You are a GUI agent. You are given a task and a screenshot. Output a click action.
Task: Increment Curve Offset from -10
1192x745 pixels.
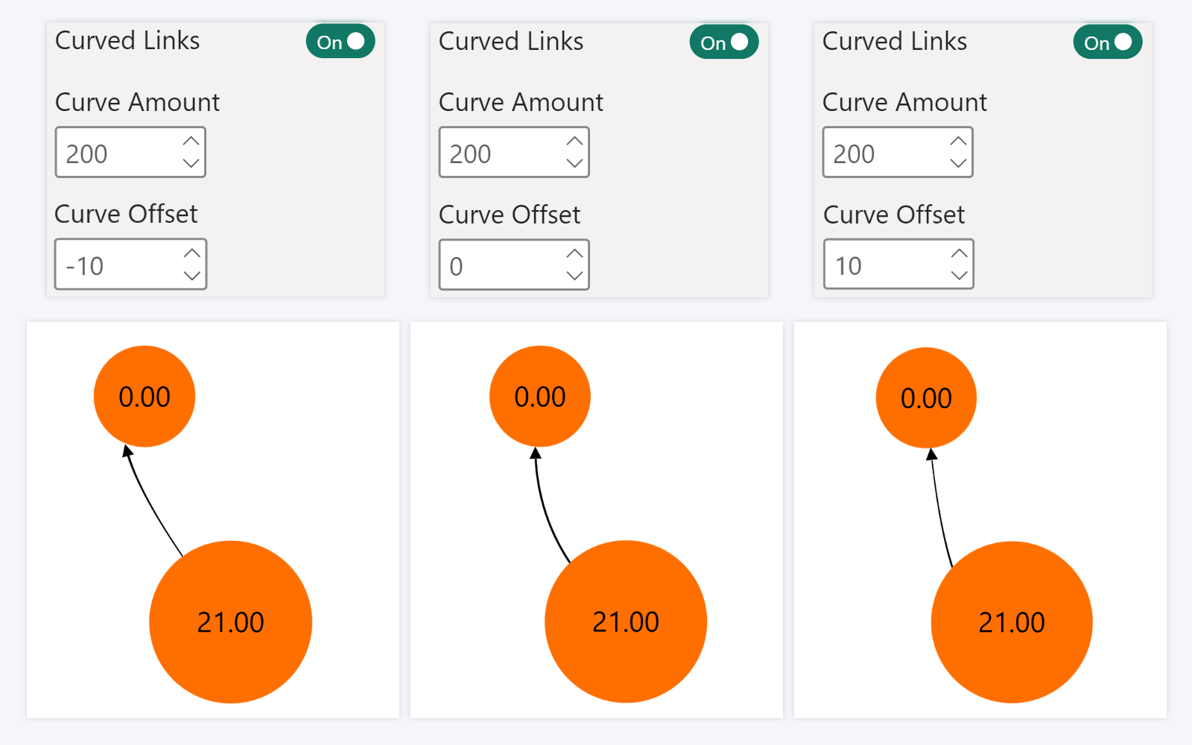pos(192,253)
